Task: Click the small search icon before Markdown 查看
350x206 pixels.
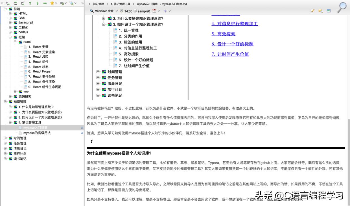Action: 91,11
